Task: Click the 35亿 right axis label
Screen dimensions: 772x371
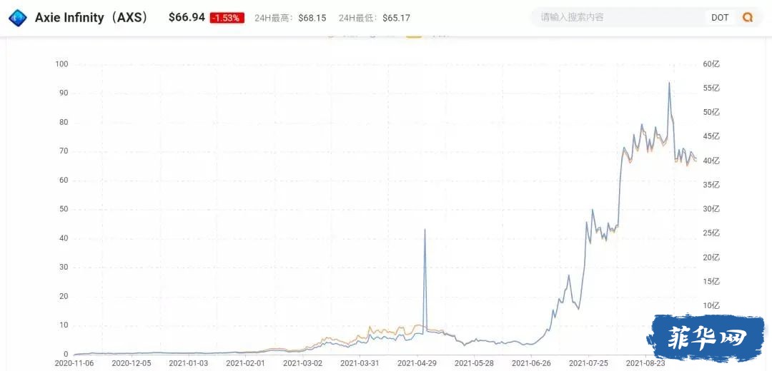Action: point(712,185)
